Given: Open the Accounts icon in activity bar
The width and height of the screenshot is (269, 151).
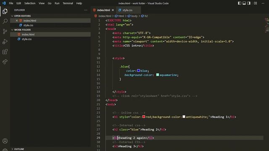Looking at the screenshot, I should 5,141.
